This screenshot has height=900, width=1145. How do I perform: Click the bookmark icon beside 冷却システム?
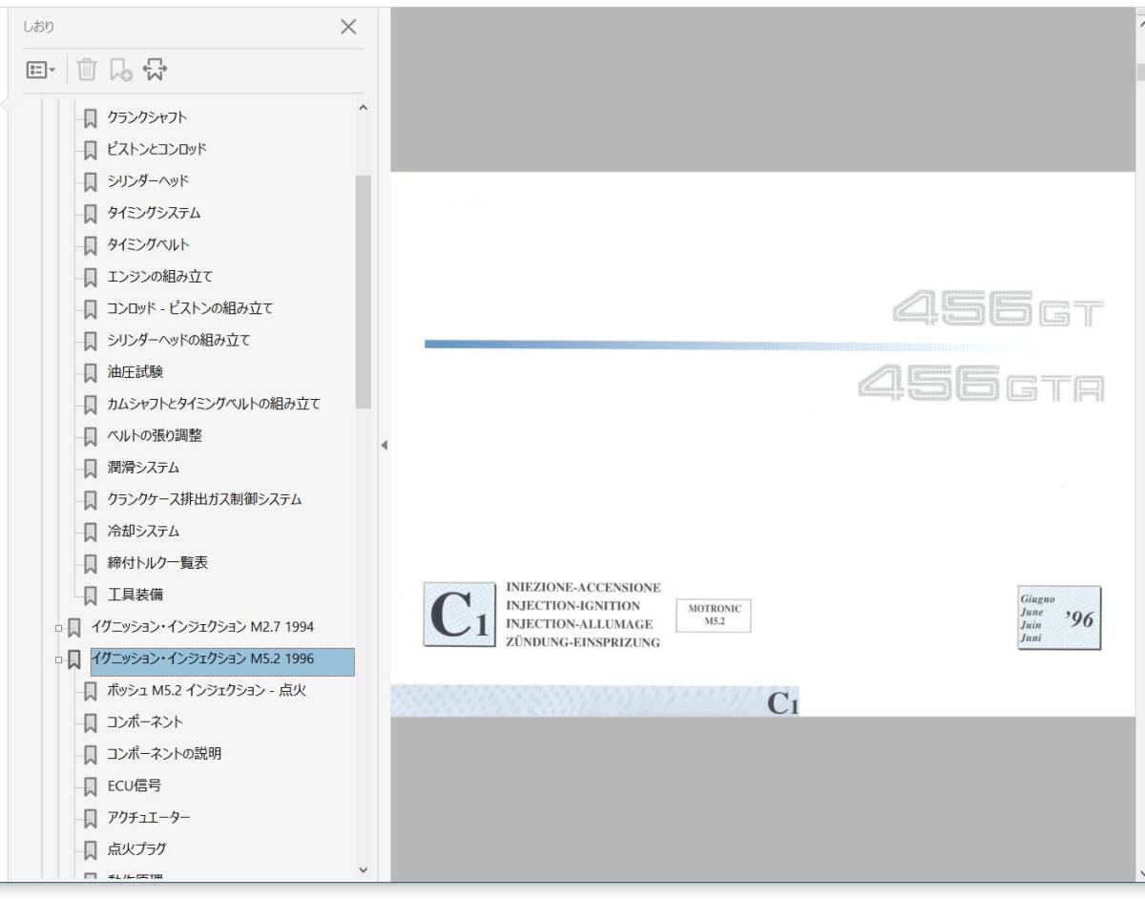91,532
